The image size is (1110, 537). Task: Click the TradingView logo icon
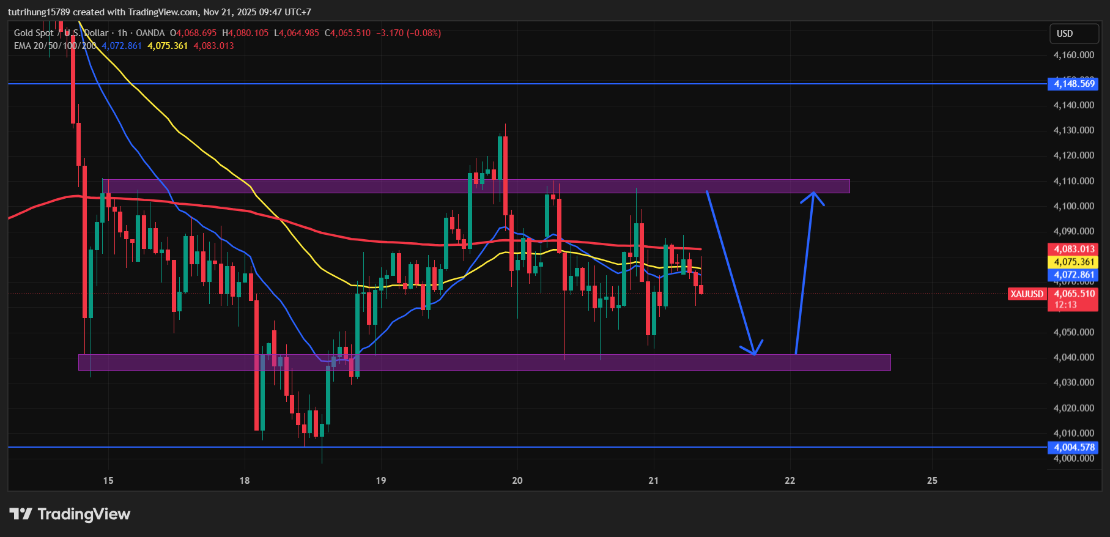[21, 514]
